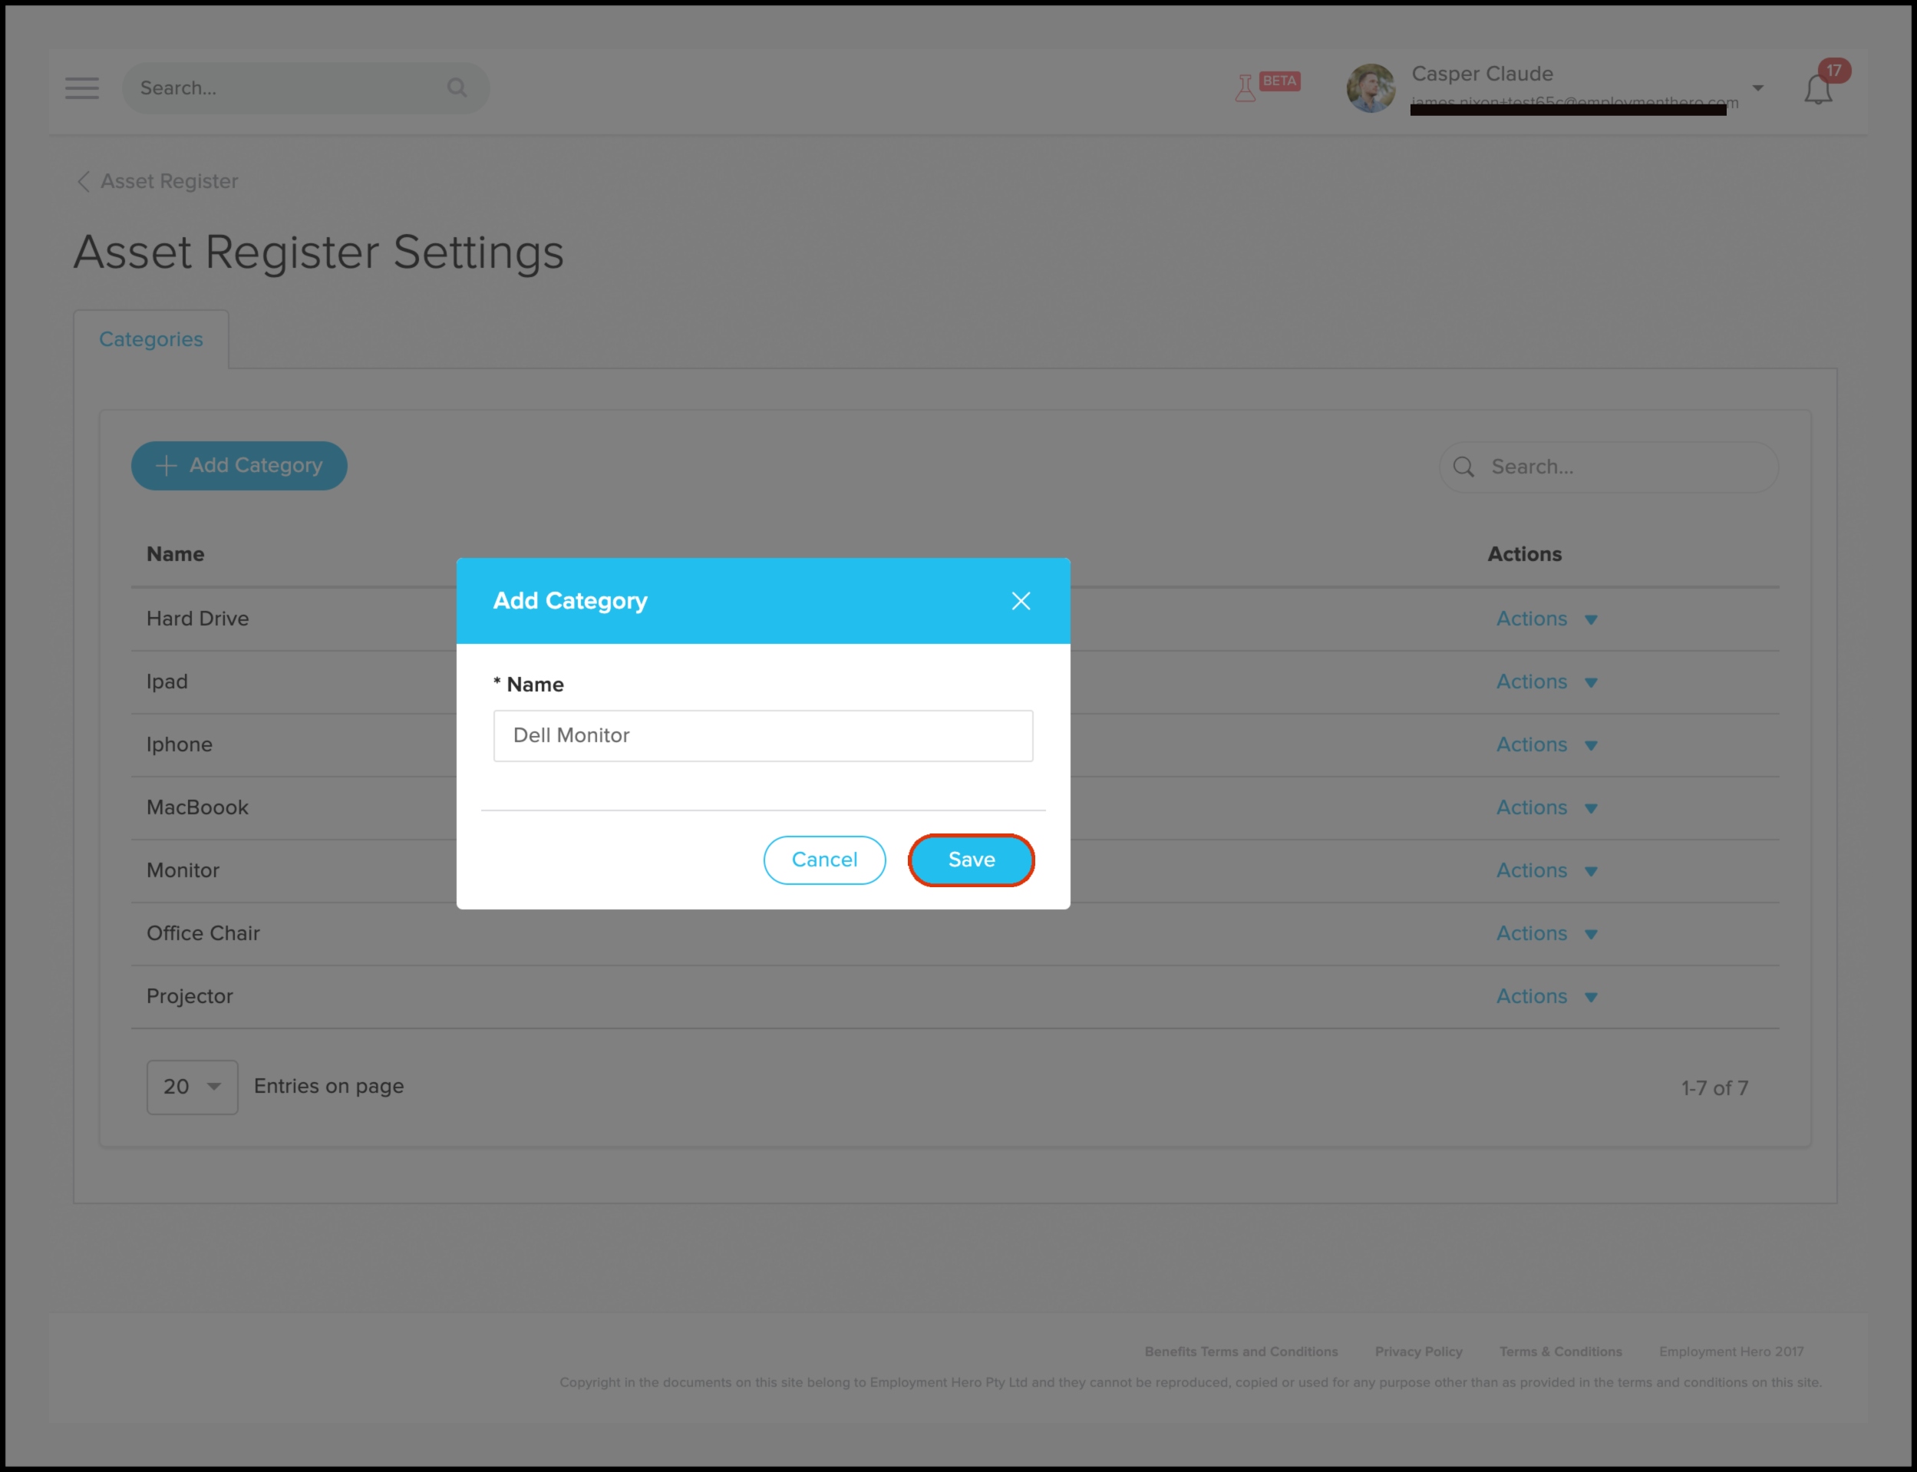Open the beta lab flask icon

1245,87
